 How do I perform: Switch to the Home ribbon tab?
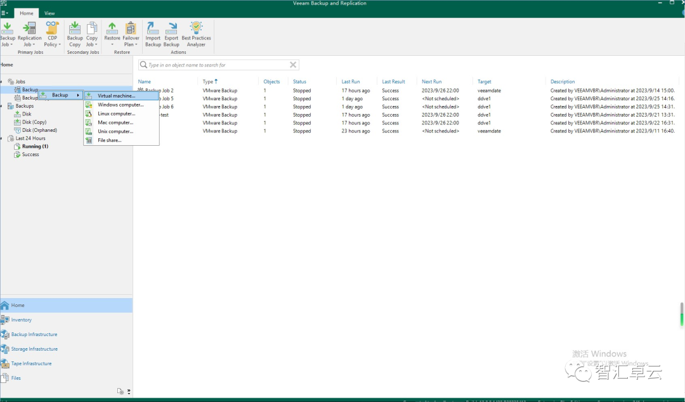(x=26, y=13)
